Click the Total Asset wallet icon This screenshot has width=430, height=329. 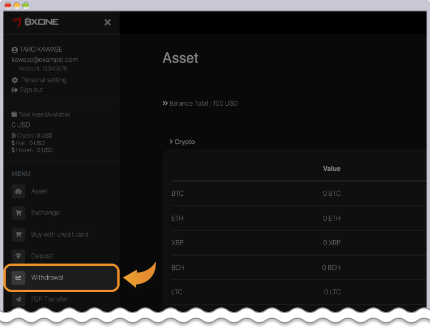[x=14, y=114]
